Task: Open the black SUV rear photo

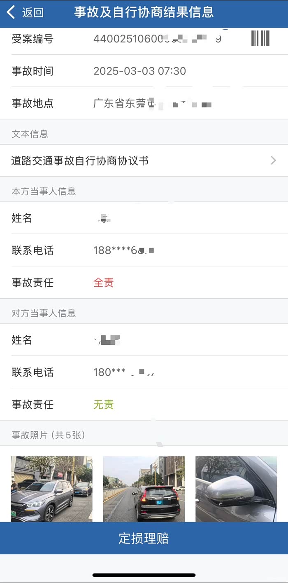Action: (x=144, y=489)
